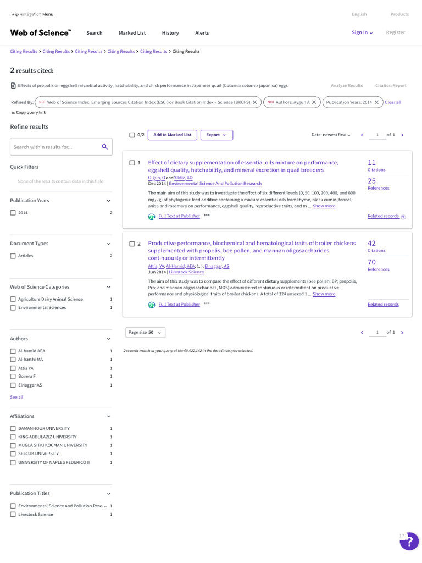
Task: Click Add to Marked List button
Action: click(x=172, y=135)
